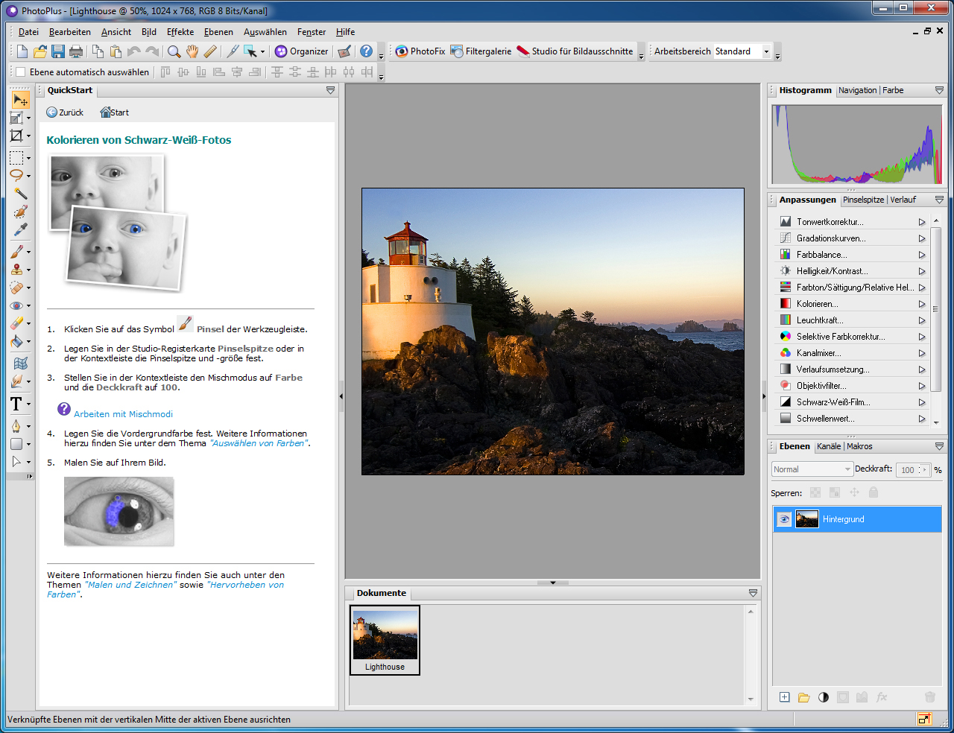Hide the Hintergrund layer via eye icon
Viewport: 954px width, 733px height.
[784, 519]
